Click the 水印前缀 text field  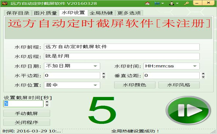[121, 47]
